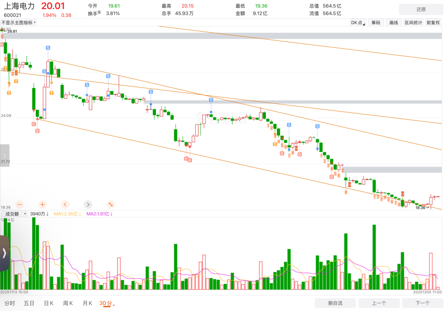Open 区间统计 range statistics
Viewport: 446px width, 311px height.
tap(414, 23)
